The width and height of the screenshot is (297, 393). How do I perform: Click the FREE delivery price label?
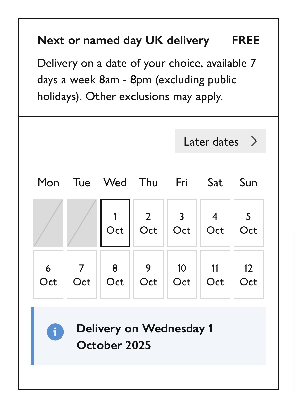245,40
